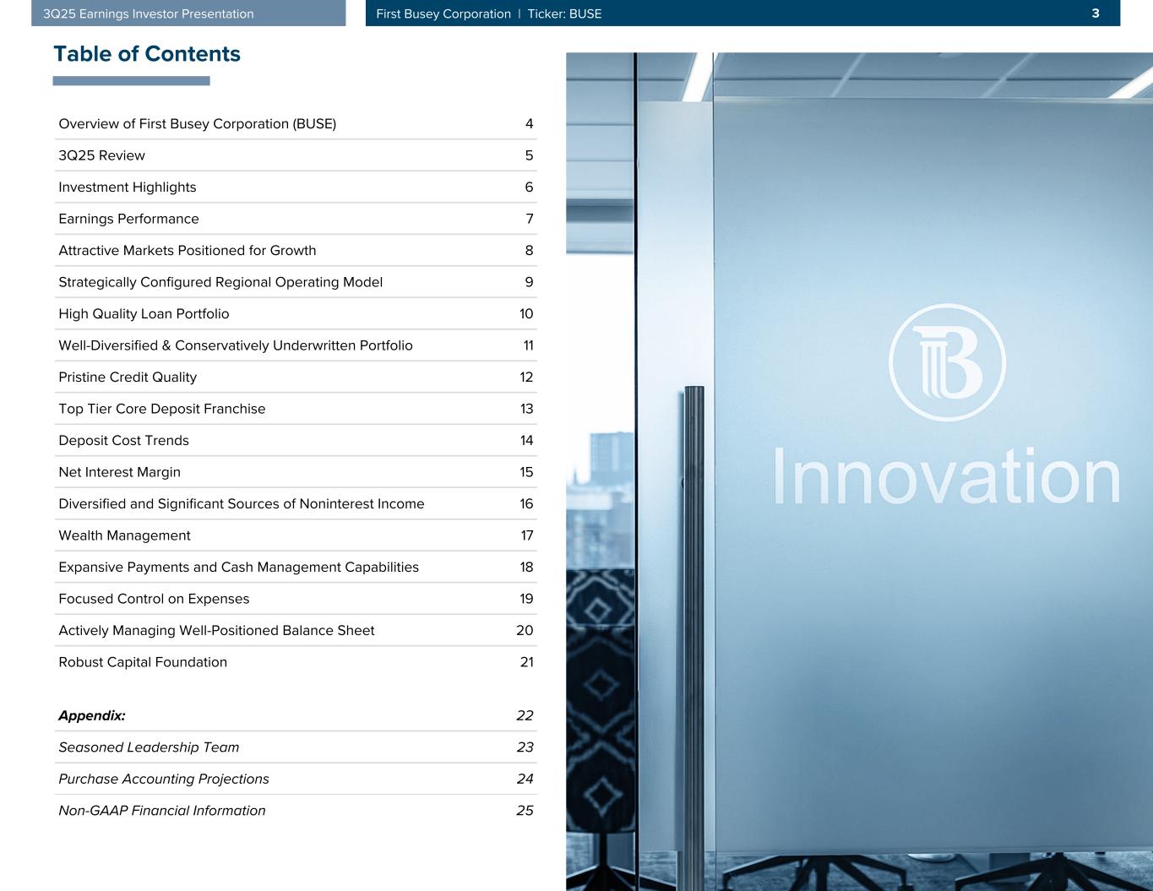Go to the 3Q25 Review section

101,155
